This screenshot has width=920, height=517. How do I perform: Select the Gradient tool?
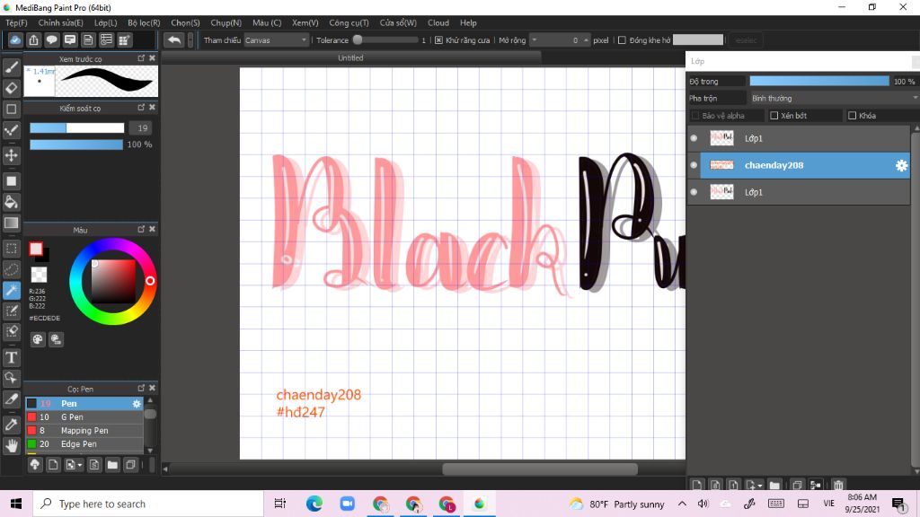coord(11,223)
